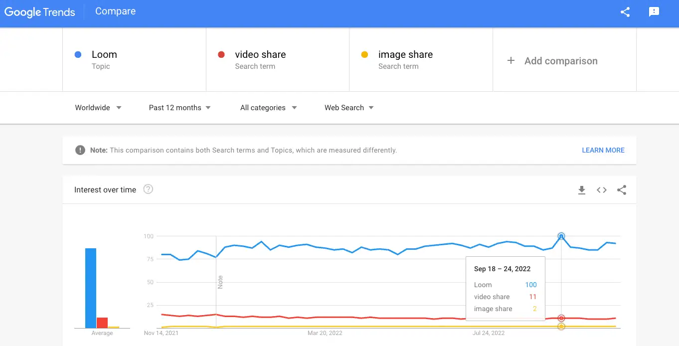Go to Google Trends home logo

point(40,12)
